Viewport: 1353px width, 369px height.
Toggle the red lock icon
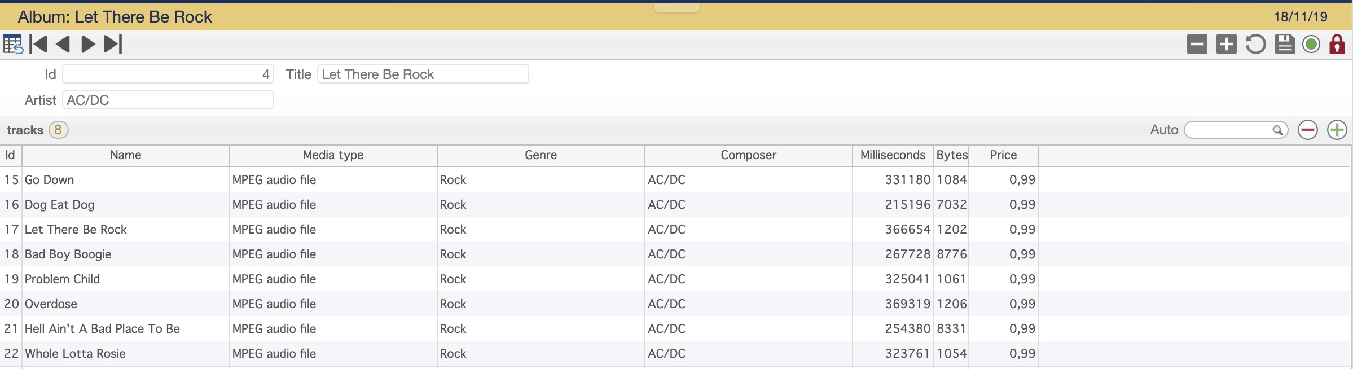1337,44
